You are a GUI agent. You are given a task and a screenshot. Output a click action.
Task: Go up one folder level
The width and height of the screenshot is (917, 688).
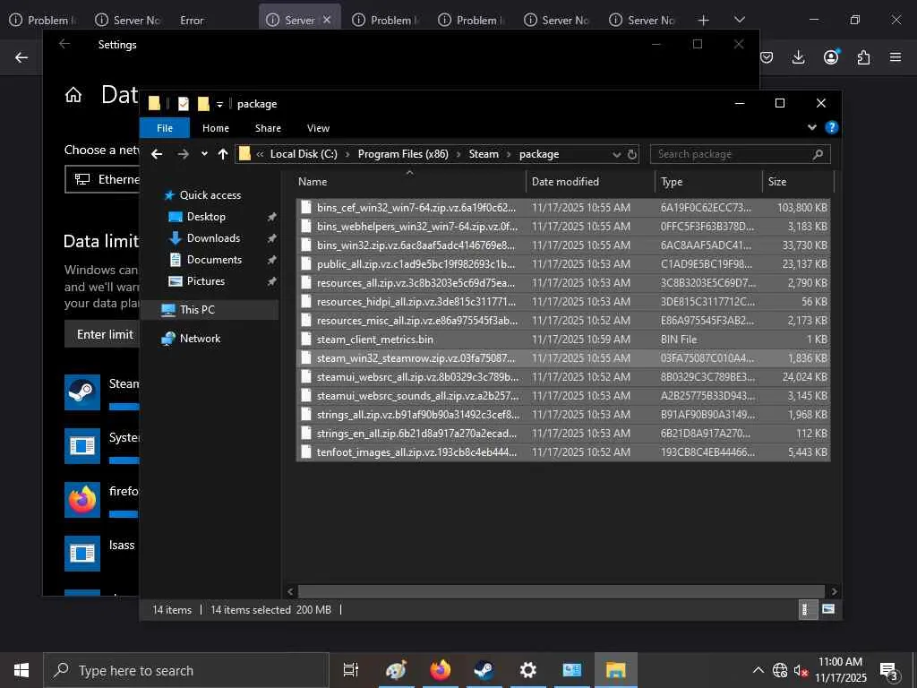[223, 154]
